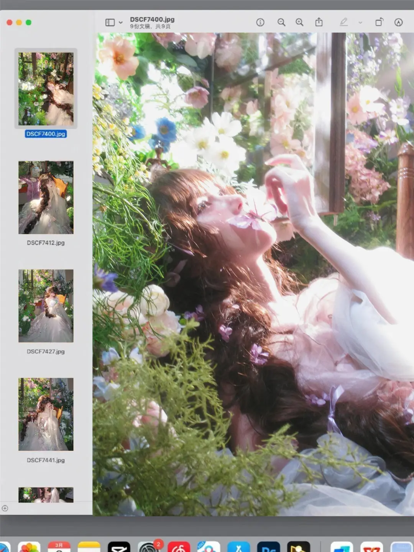Close the Preview window

click(10, 22)
